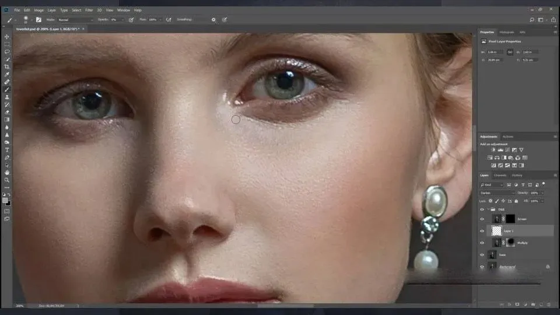Select the Horizontal Type tool
The image size is (560, 315).
7,150
